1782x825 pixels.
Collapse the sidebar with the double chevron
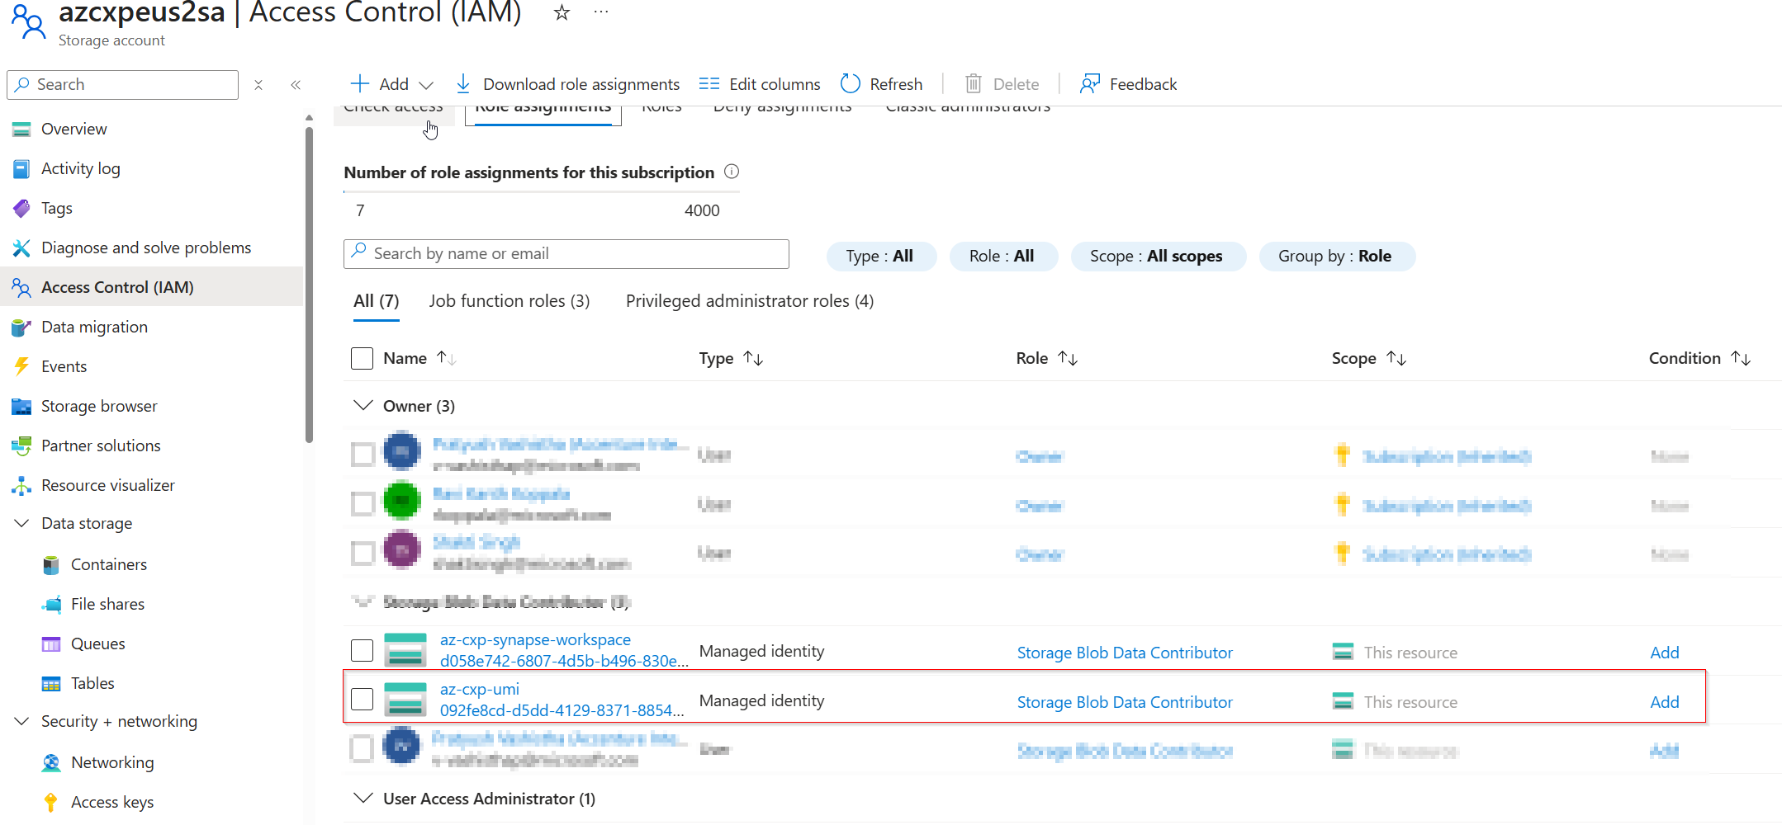tap(296, 85)
